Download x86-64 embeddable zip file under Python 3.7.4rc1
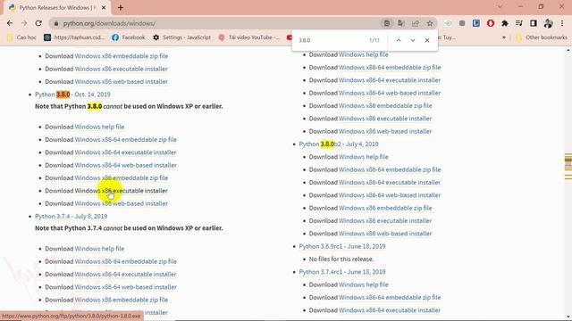 [x=390, y=297]
